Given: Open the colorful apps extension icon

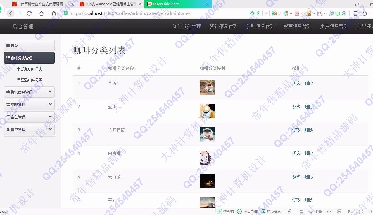Looking at the screenshot, I should point(274,13).
